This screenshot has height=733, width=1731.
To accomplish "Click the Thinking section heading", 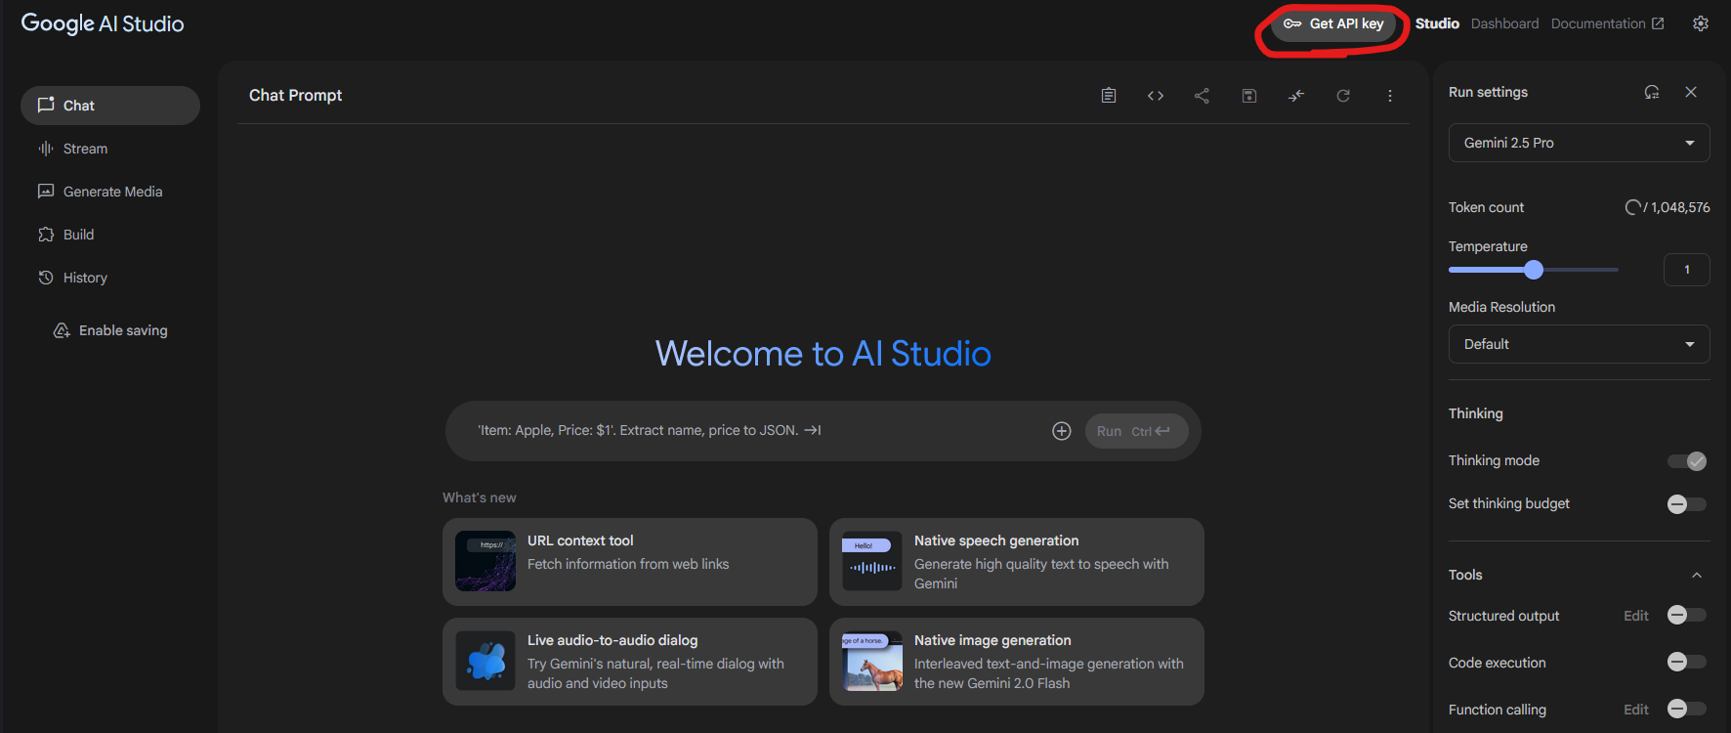I will coord(1476,413).
